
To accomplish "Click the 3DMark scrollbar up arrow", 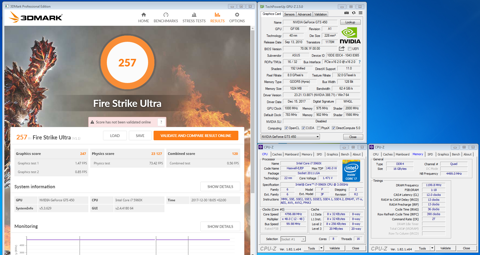I will (253, 28).
